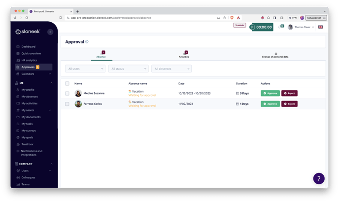
Task: Open the Approvals sidebar item
Action: point(34,67)
